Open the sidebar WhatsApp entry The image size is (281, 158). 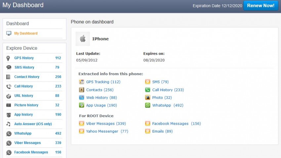(23, 133)
